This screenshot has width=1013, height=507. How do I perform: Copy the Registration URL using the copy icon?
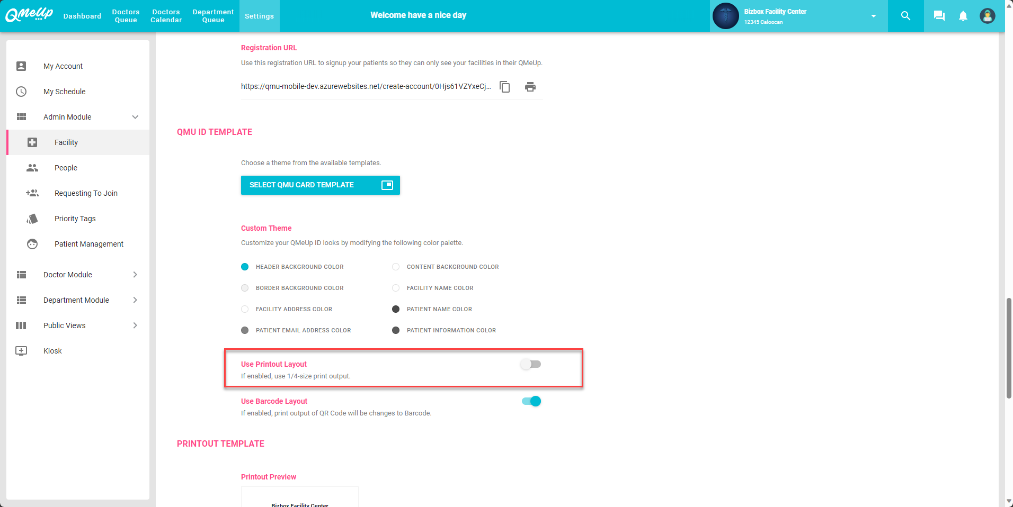click(x=504, y=87)
